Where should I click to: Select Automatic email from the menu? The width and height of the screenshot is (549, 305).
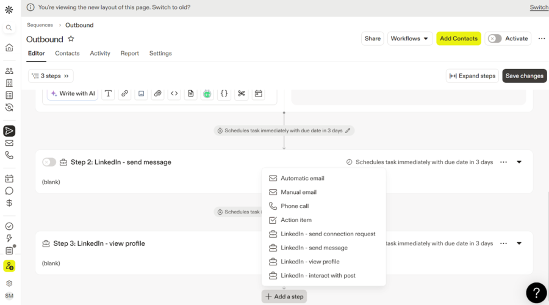pyautogui.click(x=323, y=178)
